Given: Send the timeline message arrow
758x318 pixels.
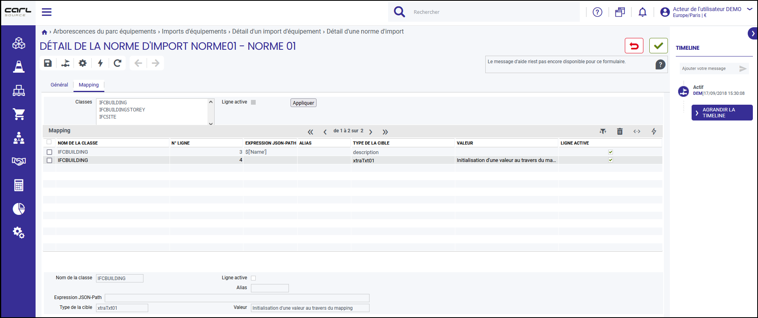Looking at the screenshot, I should pyautogui.click(x=743, y=69).
